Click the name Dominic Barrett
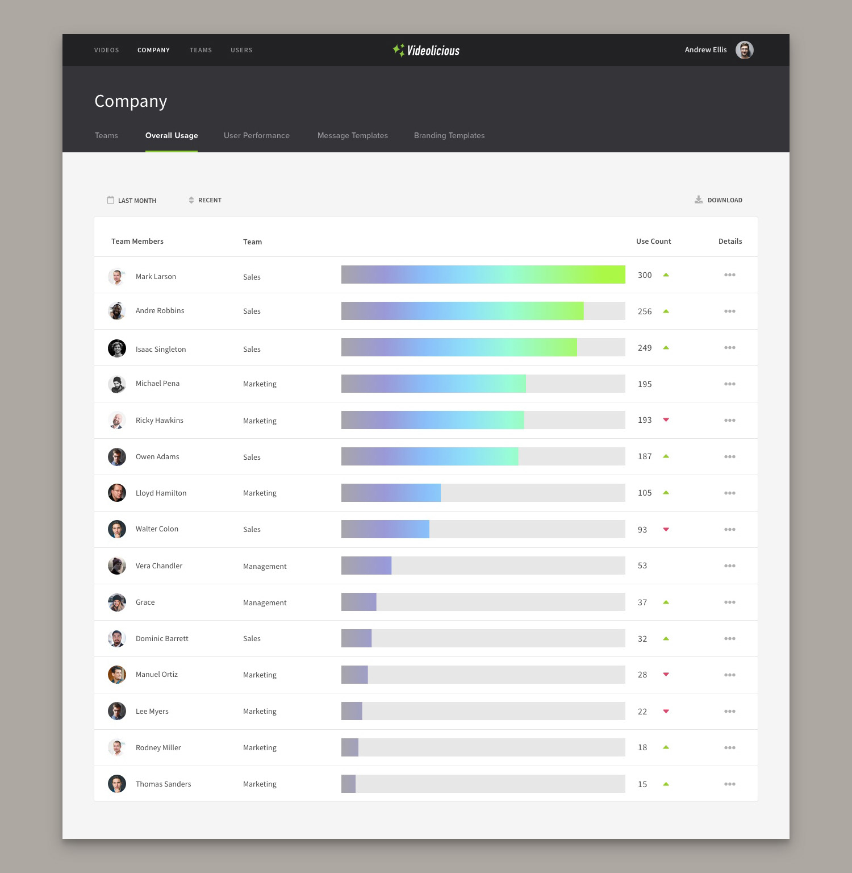 click(162, 639)
